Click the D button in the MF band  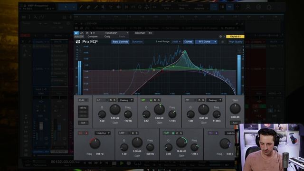click(155, 100)
